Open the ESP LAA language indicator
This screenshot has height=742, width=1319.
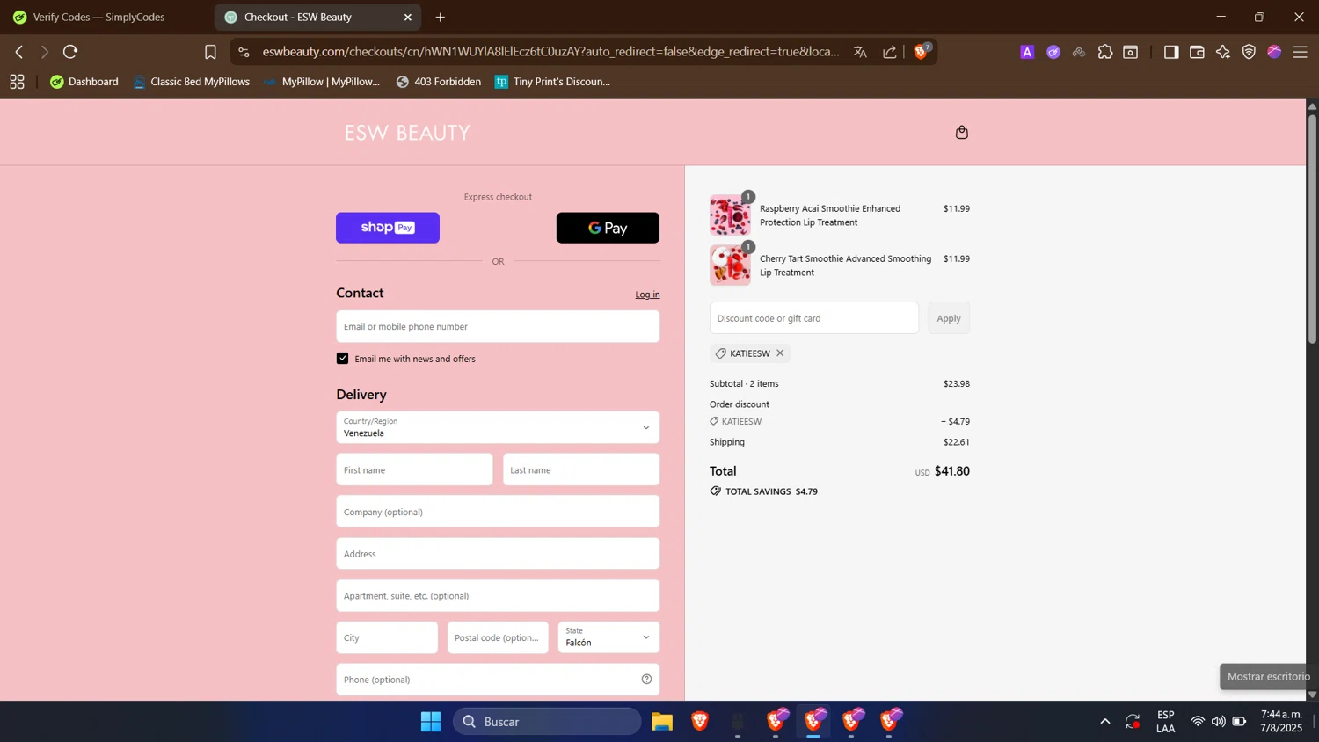tap(1165, 722)
